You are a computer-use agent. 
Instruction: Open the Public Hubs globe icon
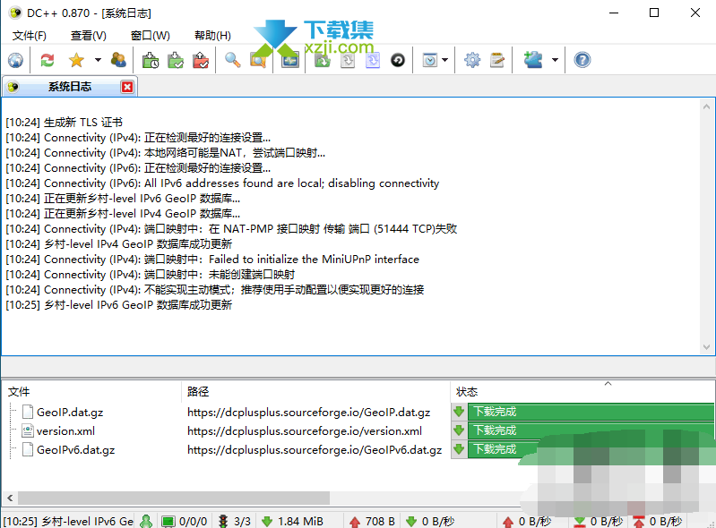tap(15, 60)
